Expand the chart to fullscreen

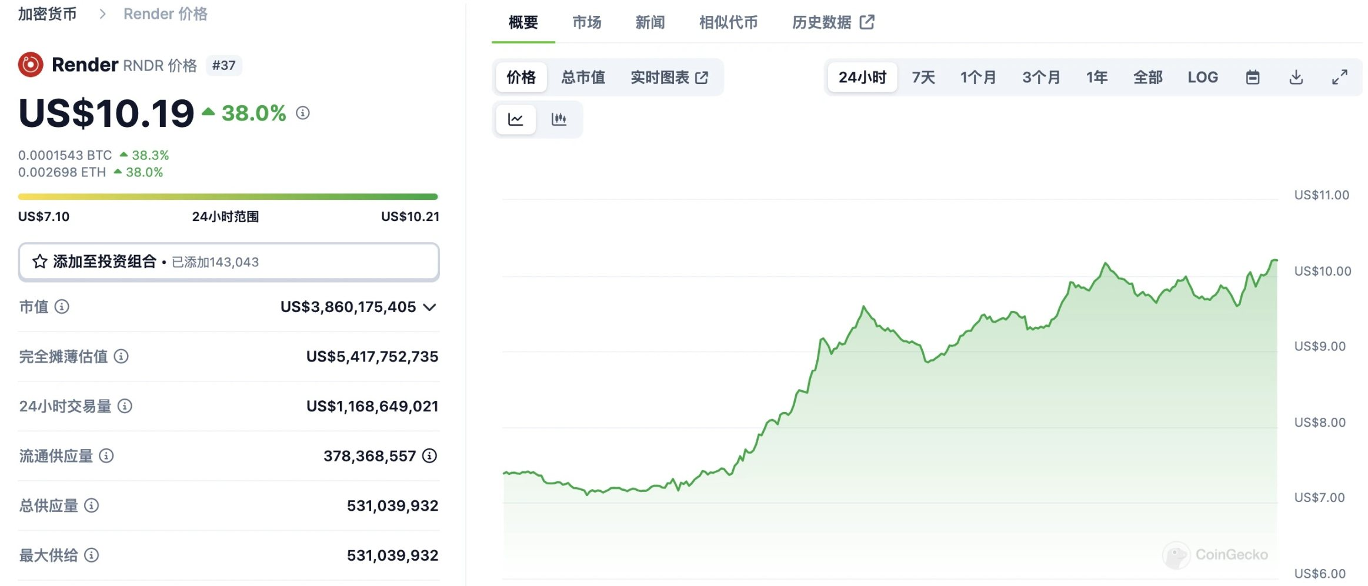(x=1340, y=77)
